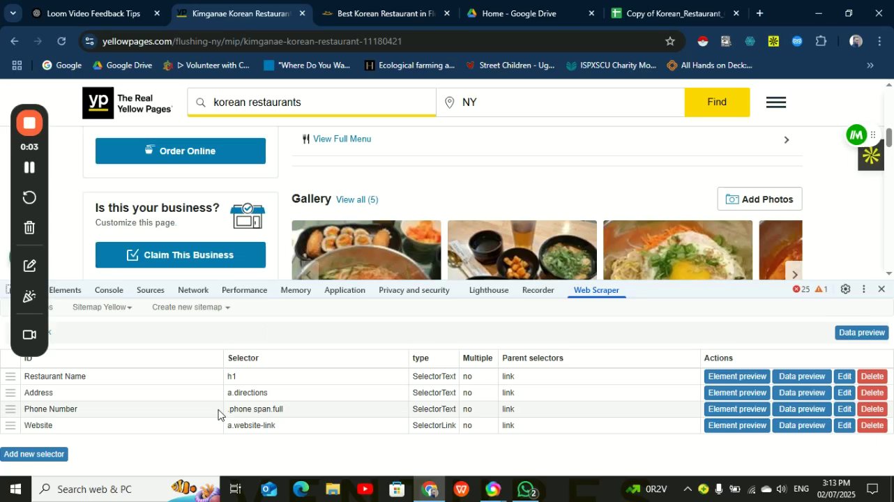Open the Loom edit note icon
The width and height of the screenshot is (894, 502).
[x=29, y=266]
